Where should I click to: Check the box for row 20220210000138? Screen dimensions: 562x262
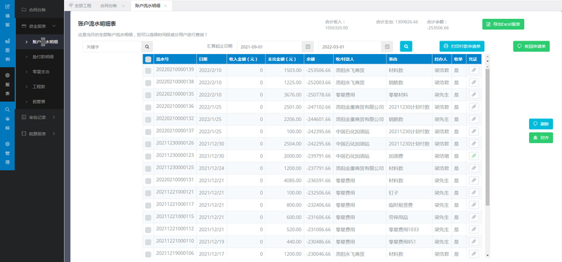click(148, 83)
